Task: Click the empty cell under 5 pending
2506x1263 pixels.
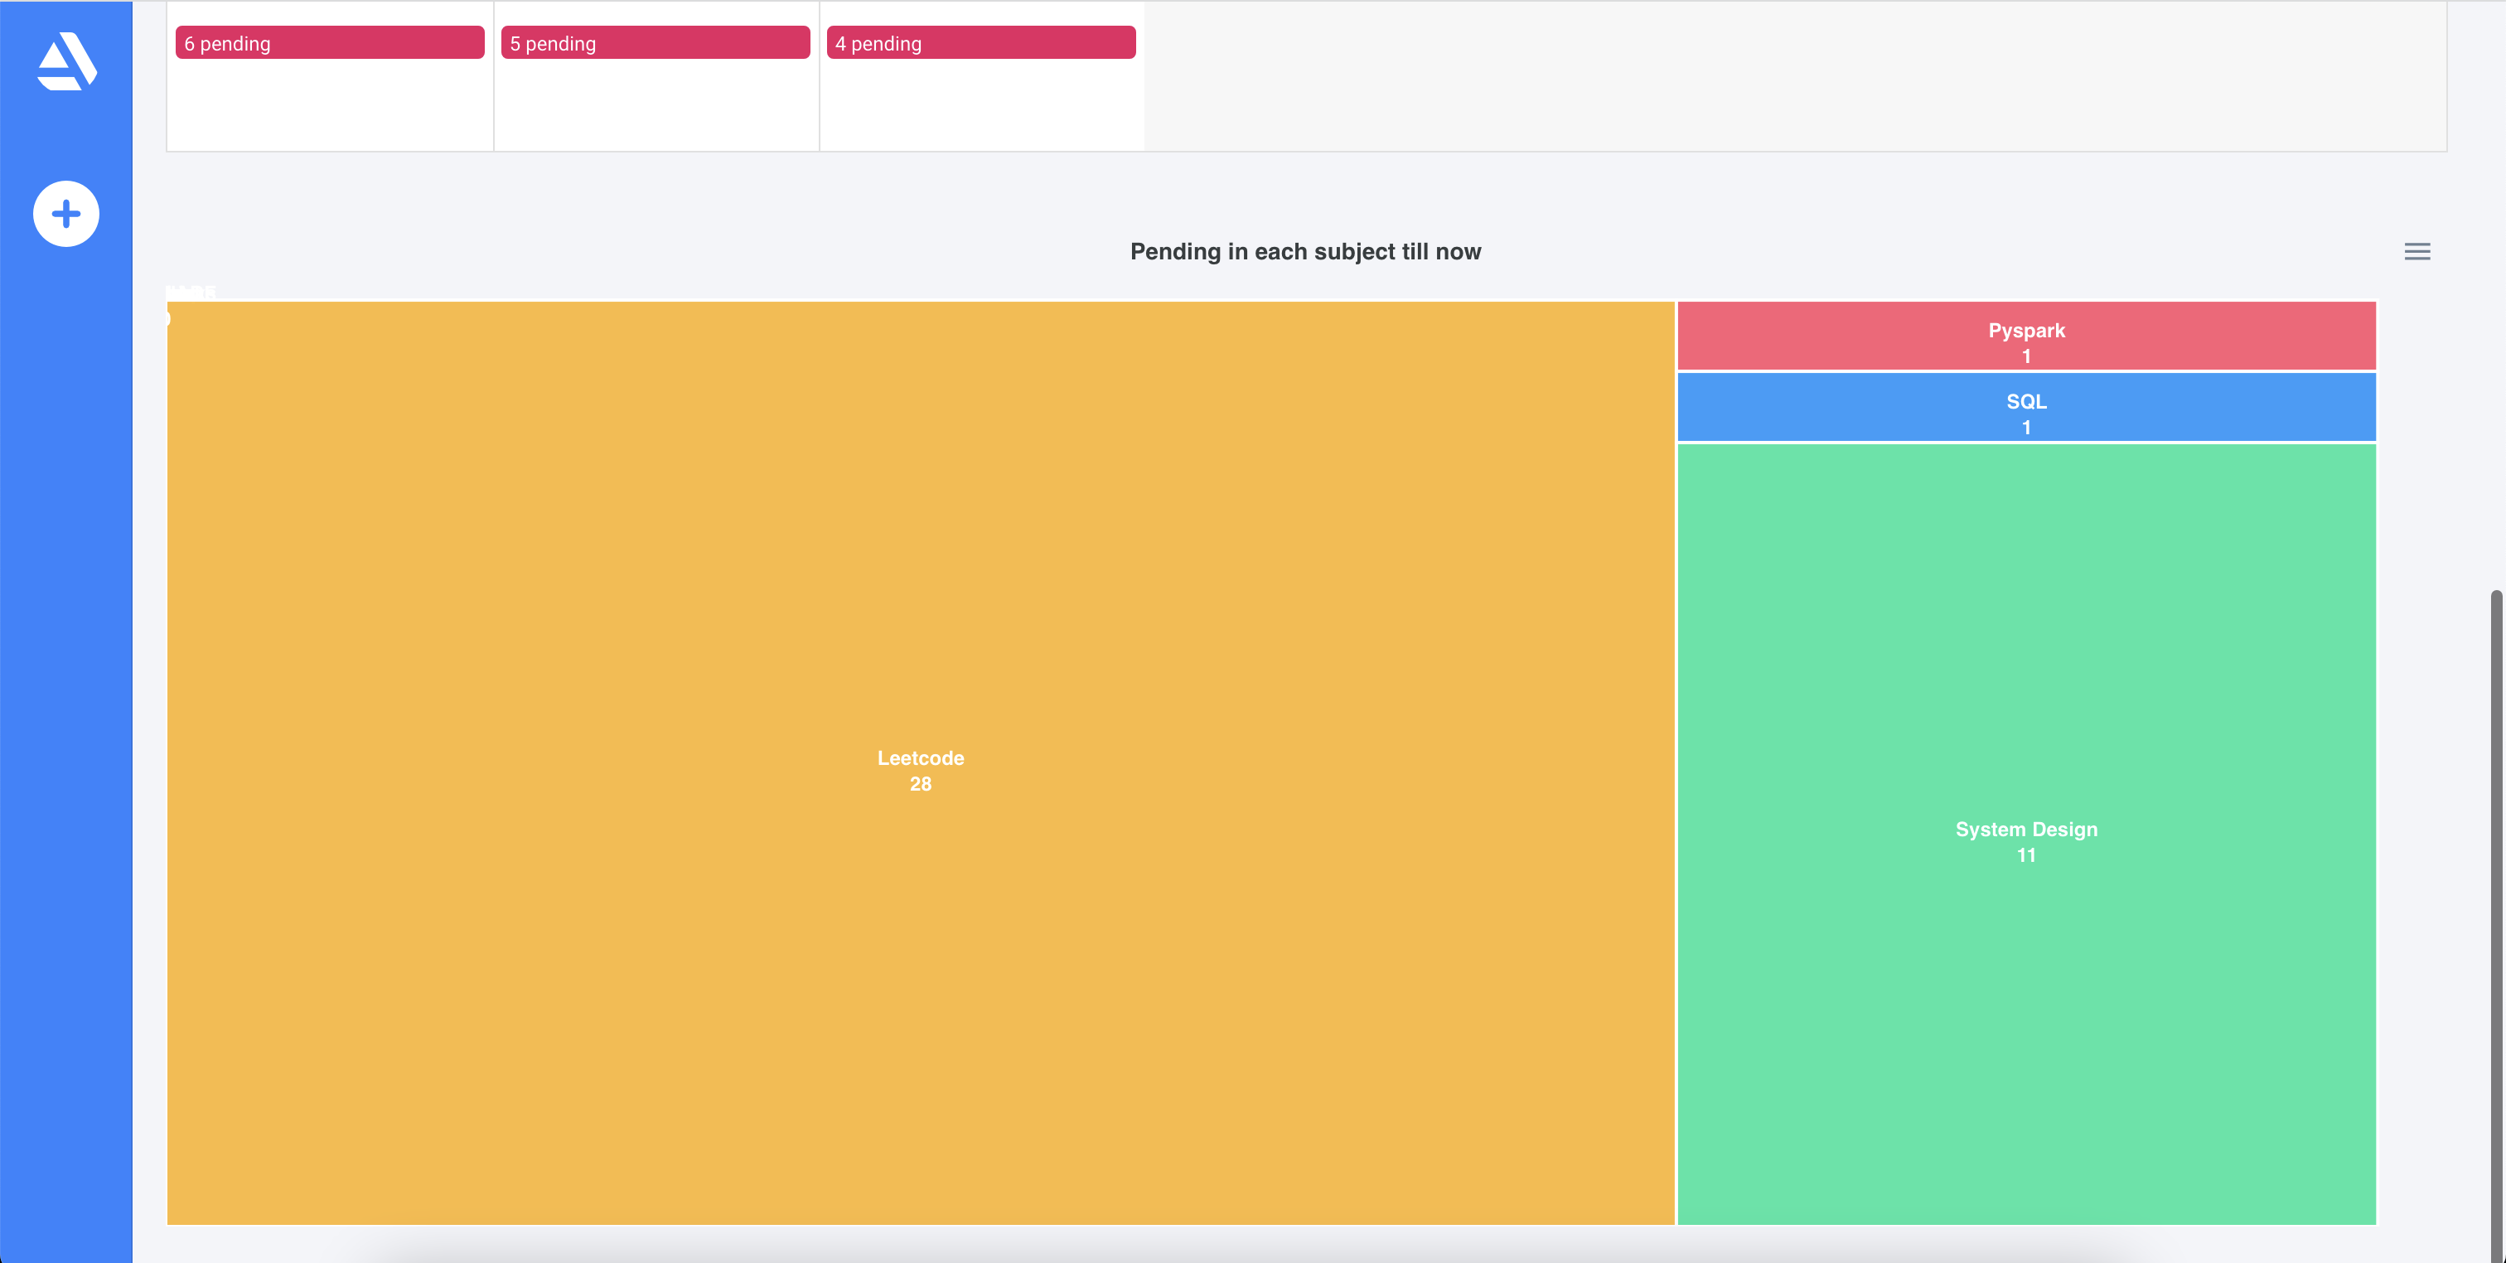Action: 655,105
